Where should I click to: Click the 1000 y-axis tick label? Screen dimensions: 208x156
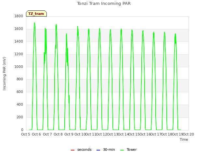(x=19, y=67)
